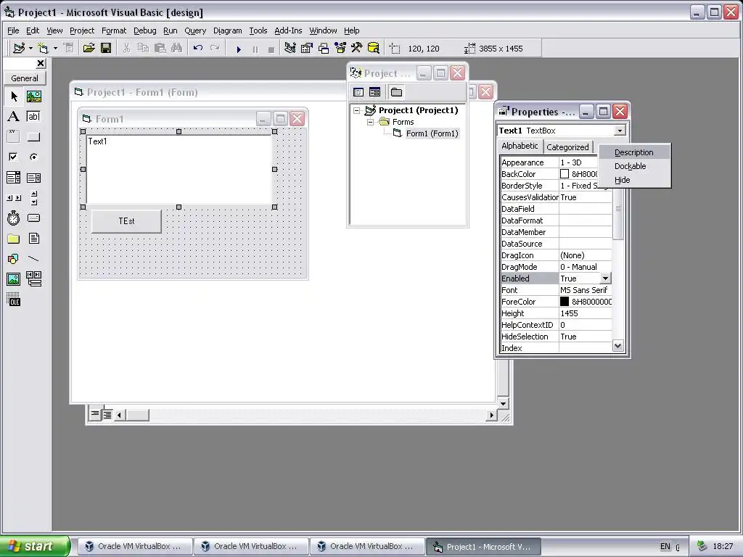743x557 pixels.
Task: Switch to the Alphabetic tab
Action: click(x=520, y=146)
